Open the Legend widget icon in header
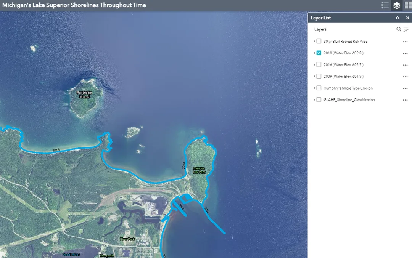 click(385, 5)
